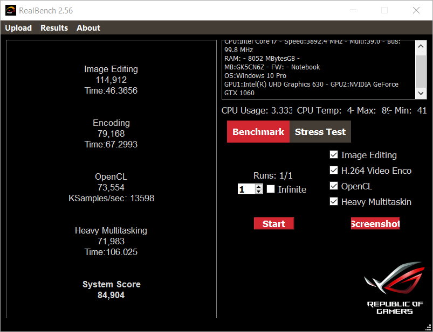Click the system info scroll down arrow
This screenshot has width=433, height=332.
[x=421, y=93]
